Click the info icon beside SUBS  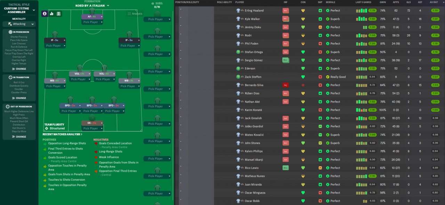(x=153, y=3)
